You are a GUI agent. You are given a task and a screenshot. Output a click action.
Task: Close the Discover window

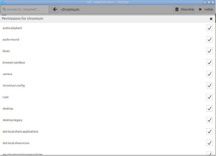point(213,2)
